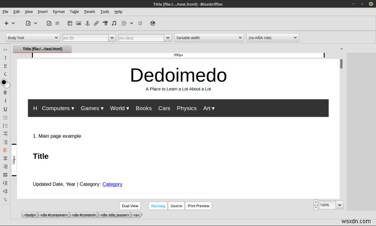Click the Category hyperlink in the page
The width and height of the screenshot is (376, 226).
112,184
